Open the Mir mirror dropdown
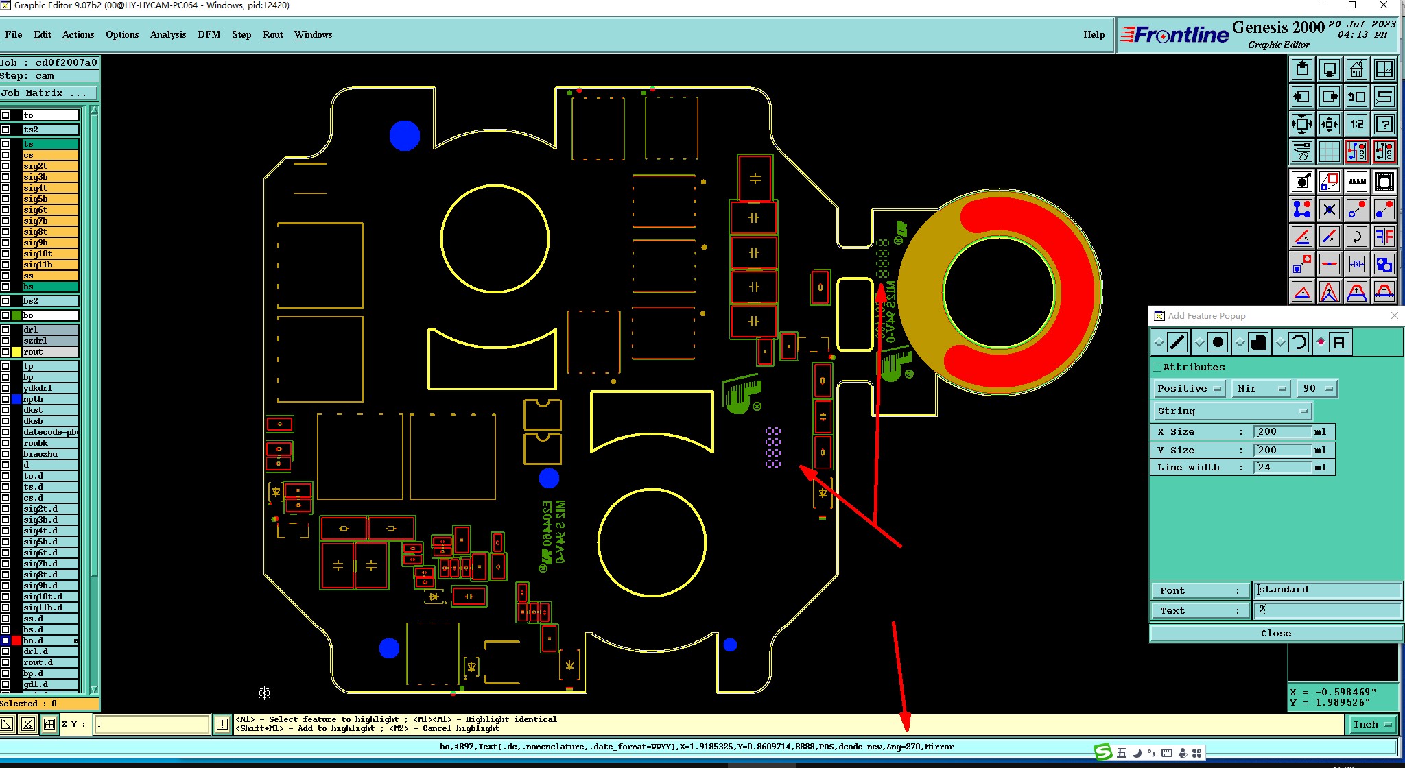Image resolution: width=1405 pixels, height=768 pixels. (x=1261, y=389)
